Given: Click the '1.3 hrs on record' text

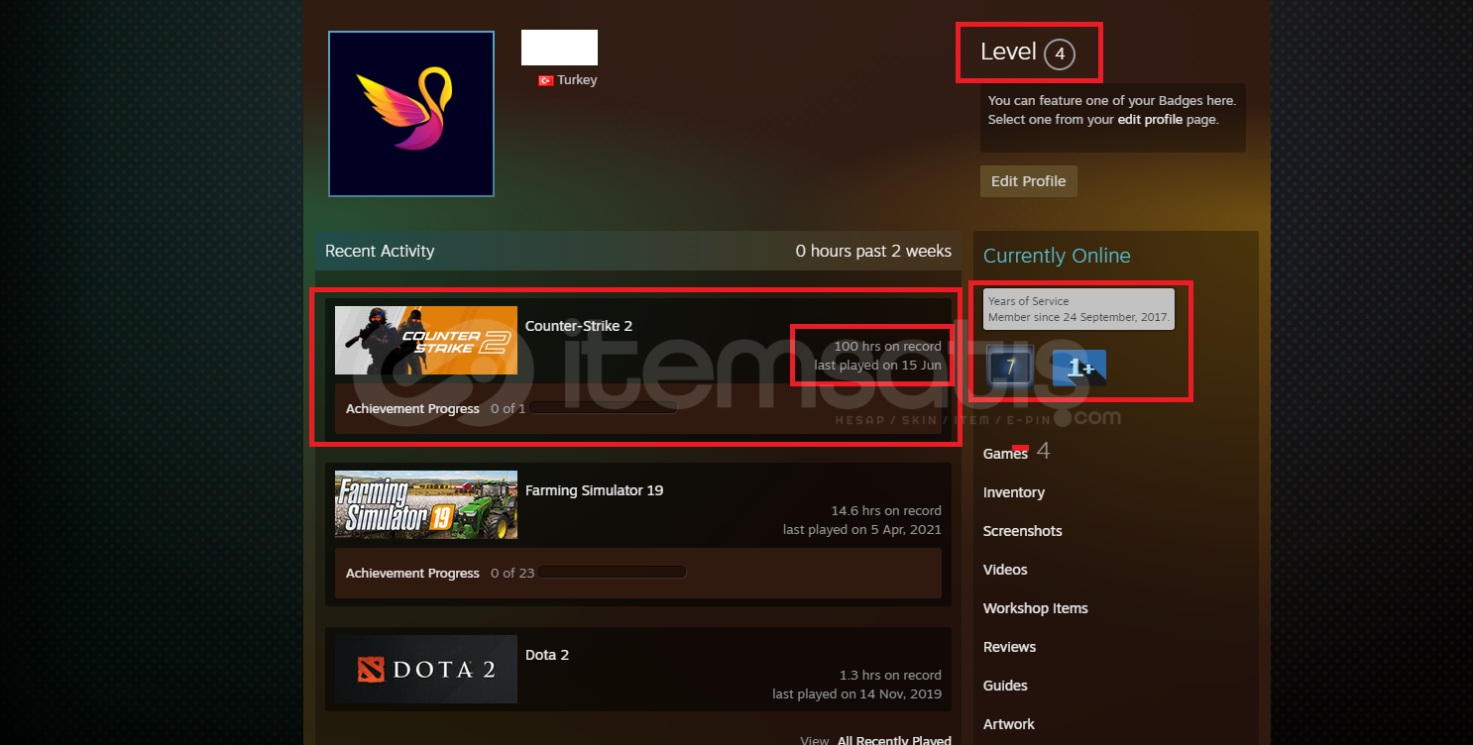Looking at the screenshot, I should tap(890, 676).
